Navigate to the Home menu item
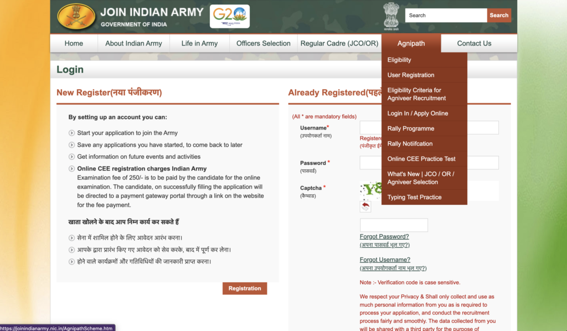567x331 pixels. pos(74,43)
